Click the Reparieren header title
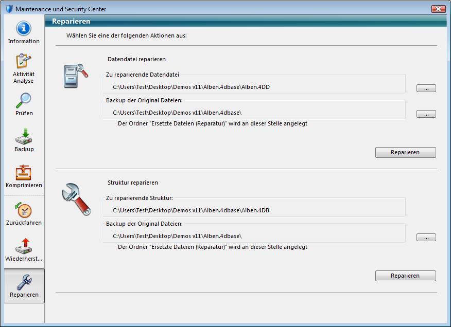 coord(71,21)
